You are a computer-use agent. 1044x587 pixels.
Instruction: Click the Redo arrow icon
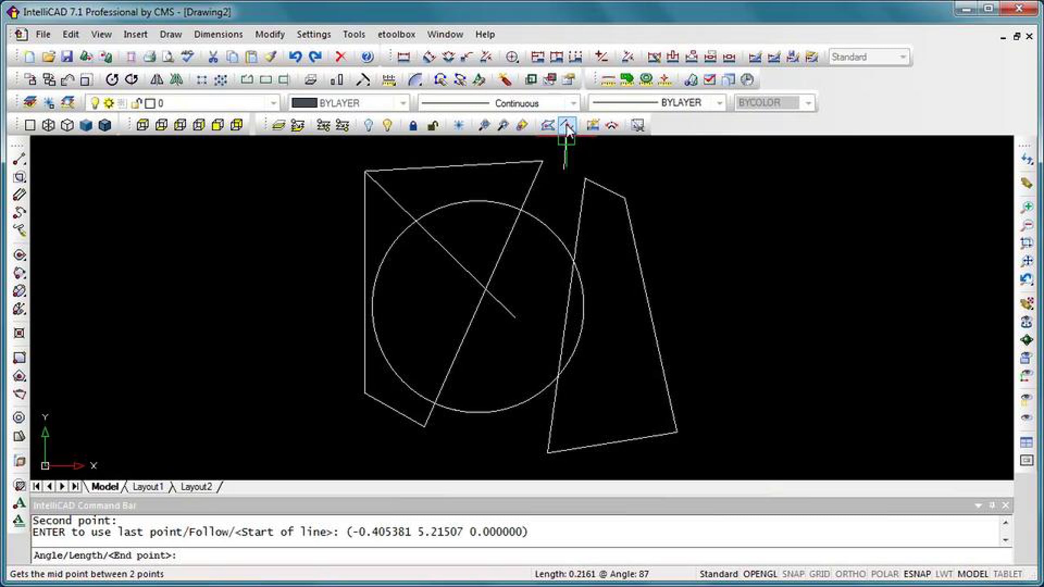(315, 57)
